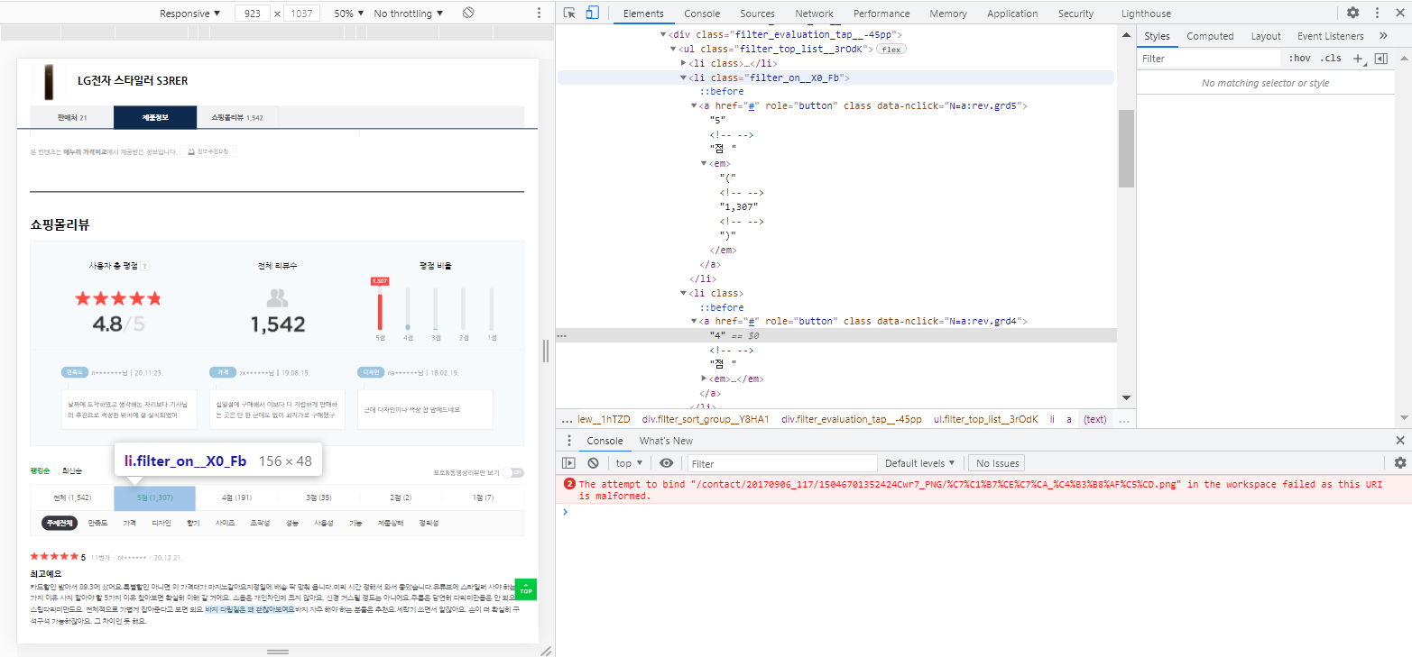Viewport: 1412px width, 657px height.
Task: Collapse the em element under grd5 link
Action: (703, 163)
